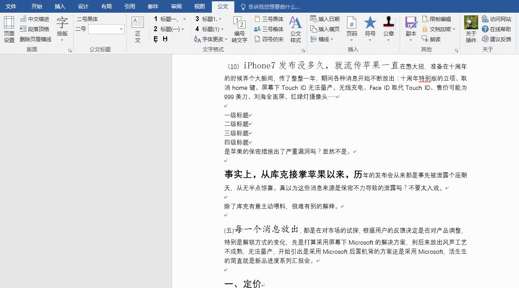Click 插入横页 insert landscape page

(x=325, y=29)
